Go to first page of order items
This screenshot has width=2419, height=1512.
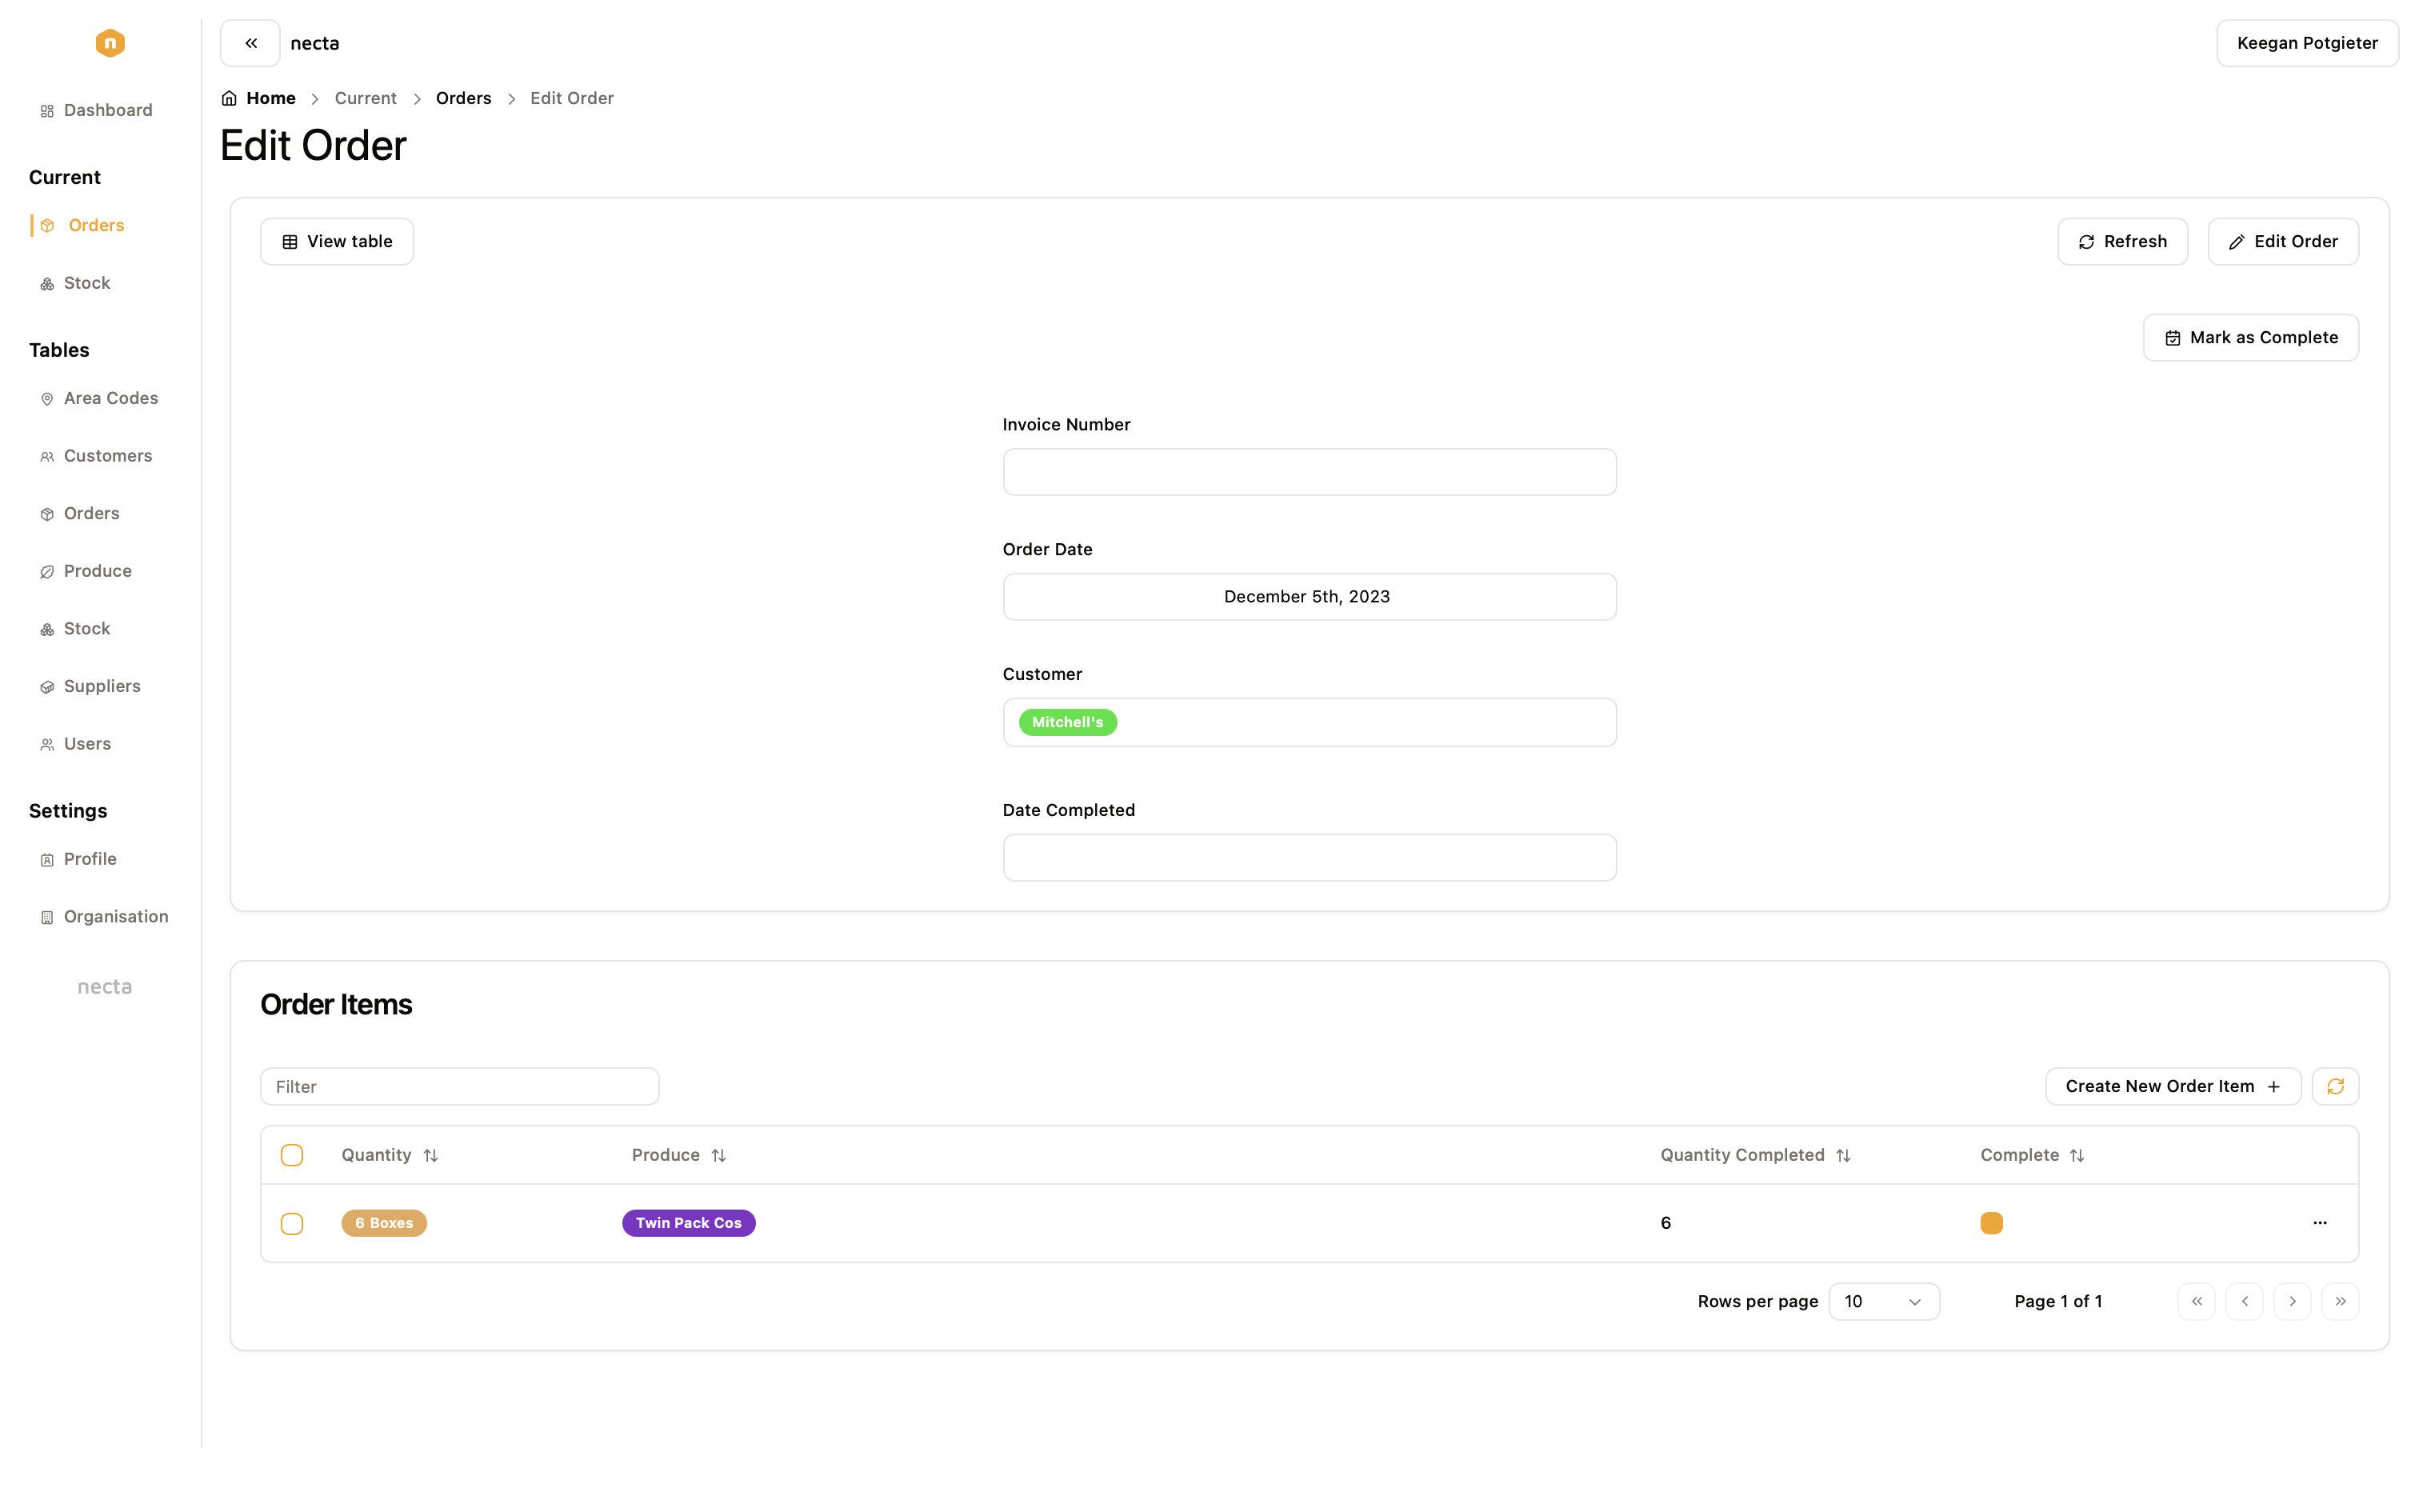click(x=2196, y=1301)
